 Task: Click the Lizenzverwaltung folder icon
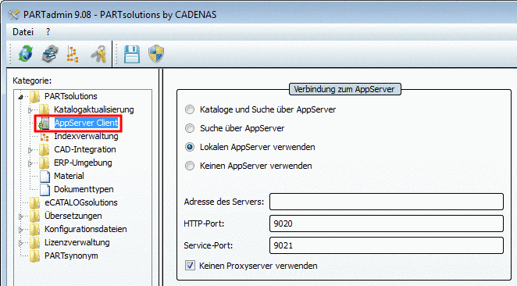point(34,243)
